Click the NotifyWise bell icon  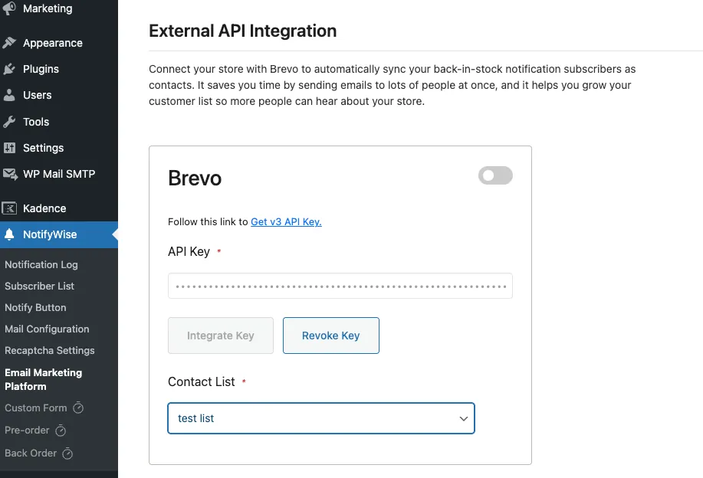9,234
